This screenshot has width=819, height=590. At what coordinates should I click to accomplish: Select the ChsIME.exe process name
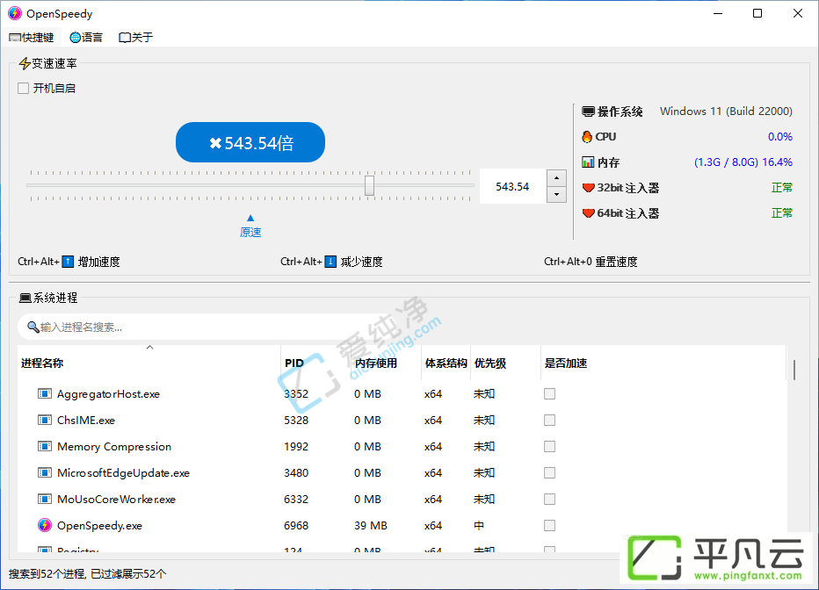[86, 421]
